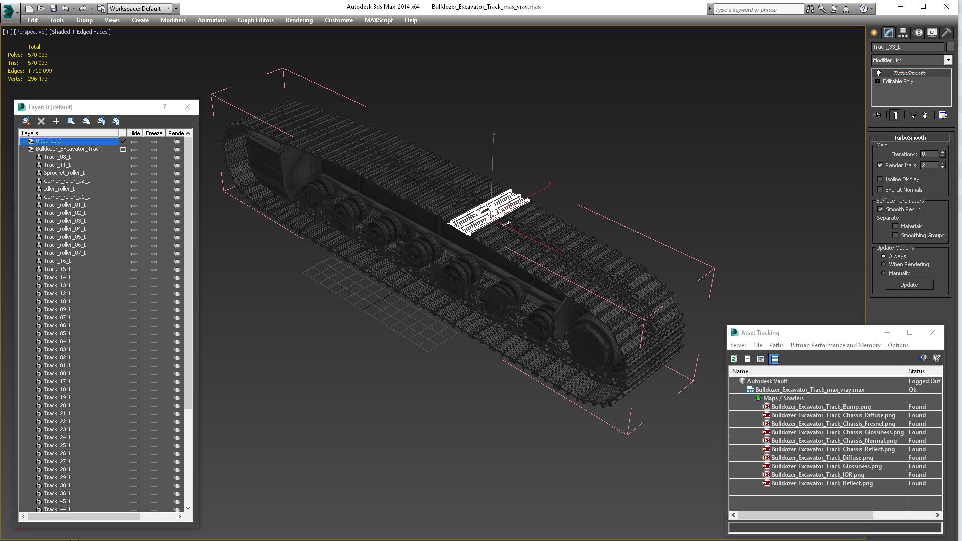Click Refresh icon in Asset Tracking toolbar
The width and height of the screenshot is (962, 541).
pyautogui.click(x=734, y=359)
